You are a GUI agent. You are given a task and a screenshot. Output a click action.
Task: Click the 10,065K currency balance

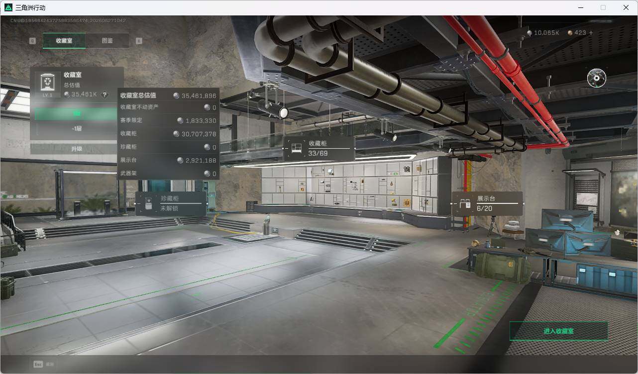(542, 33)
